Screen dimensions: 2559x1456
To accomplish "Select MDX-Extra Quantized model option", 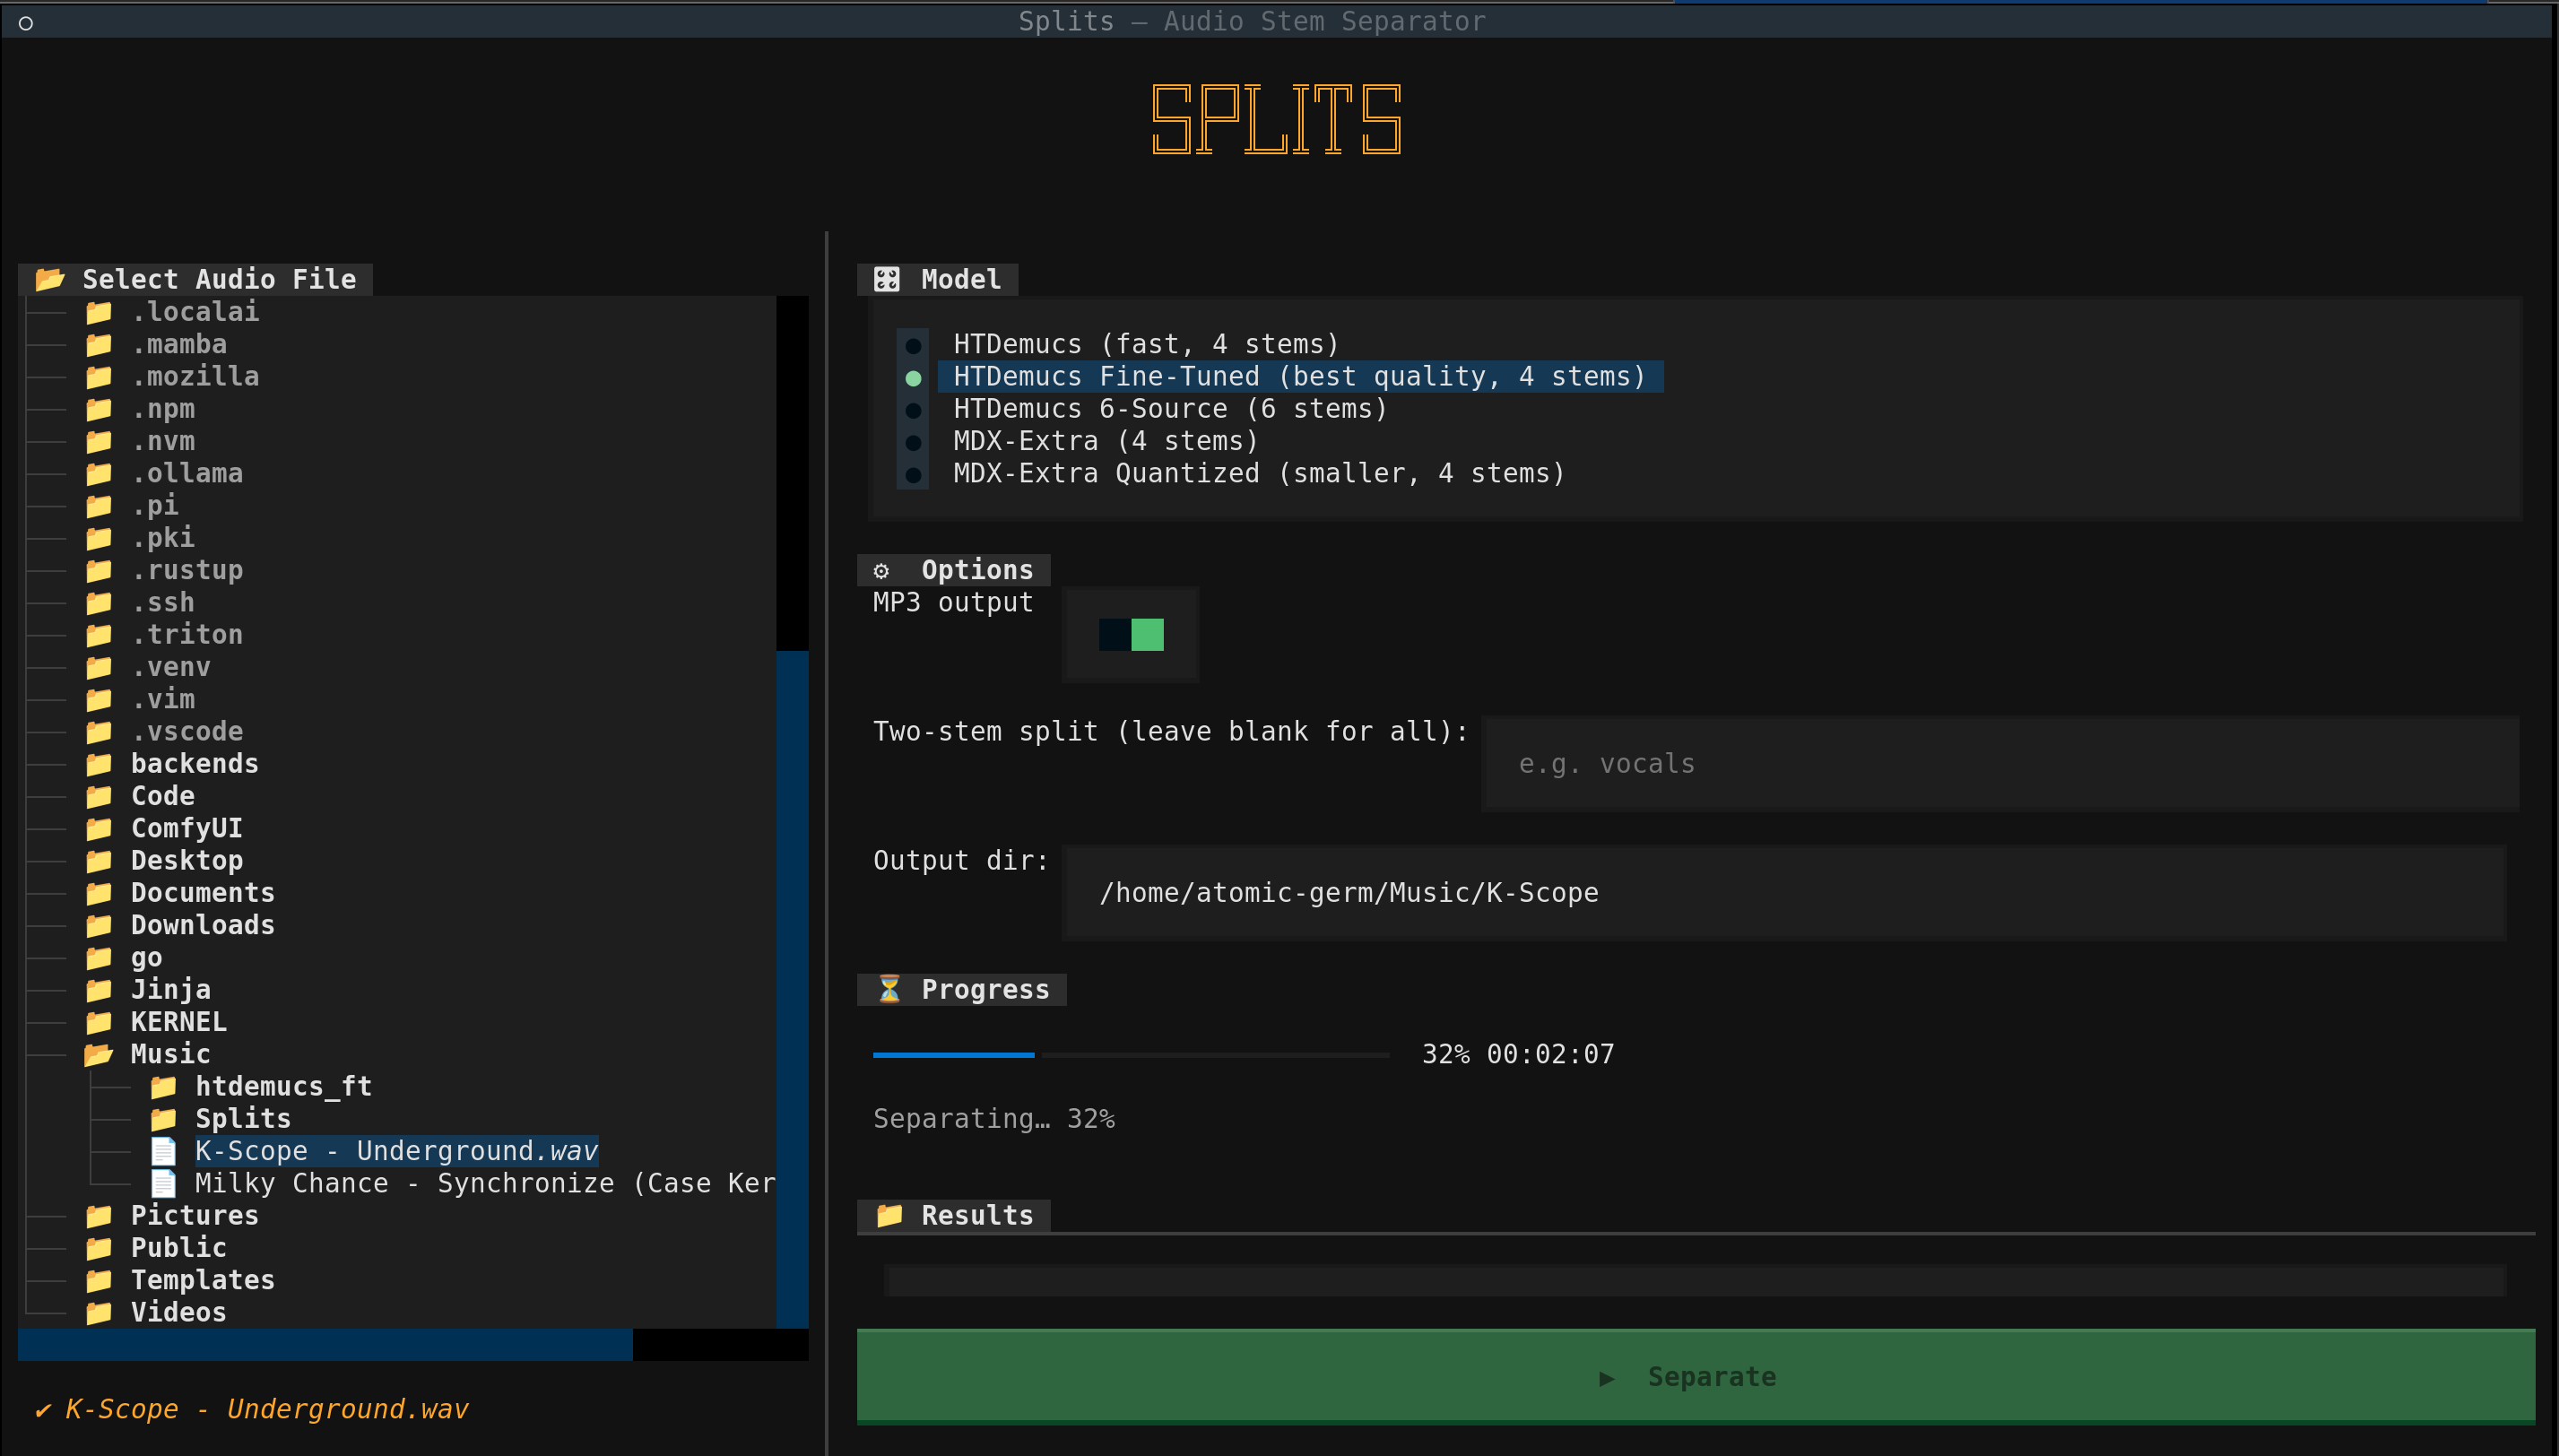I will coord(1258,474).
